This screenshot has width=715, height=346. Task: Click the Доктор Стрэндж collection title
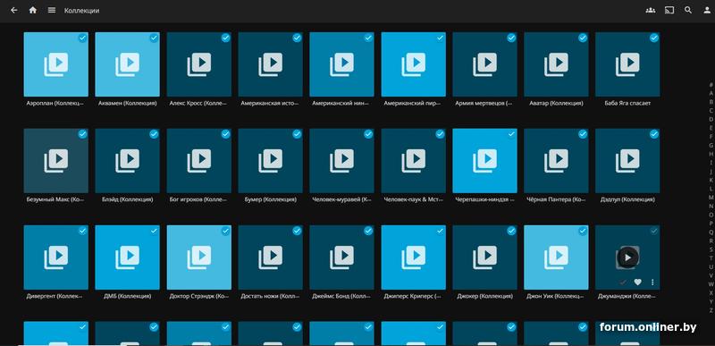[198, 296]
